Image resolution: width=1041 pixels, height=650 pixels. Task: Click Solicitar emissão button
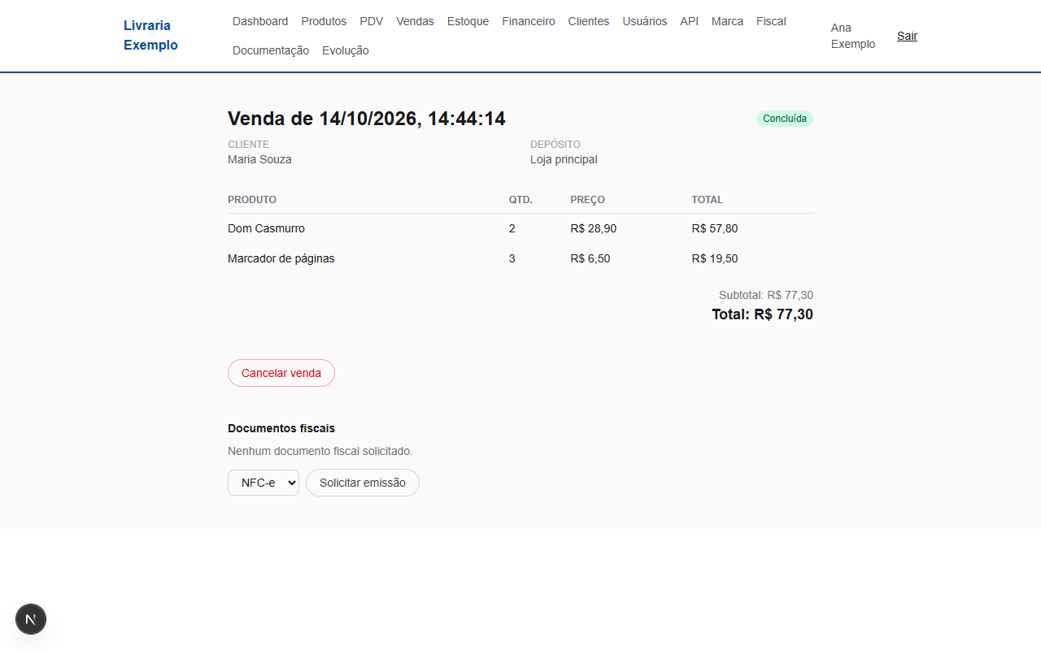pyautogui.click(x=363, y=483)
